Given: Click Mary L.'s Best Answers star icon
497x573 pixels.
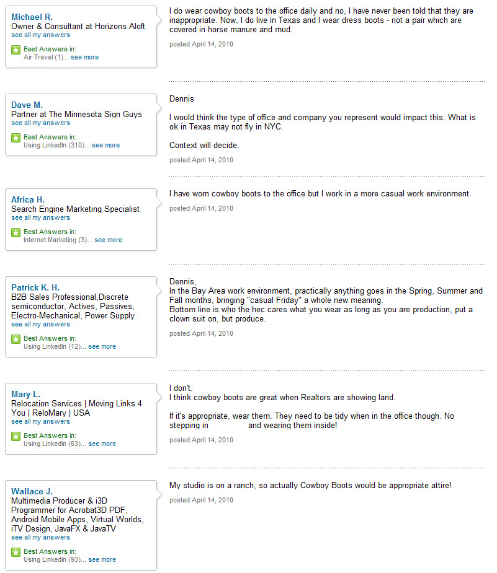Looking at the screenshot, I should (16, 436).
